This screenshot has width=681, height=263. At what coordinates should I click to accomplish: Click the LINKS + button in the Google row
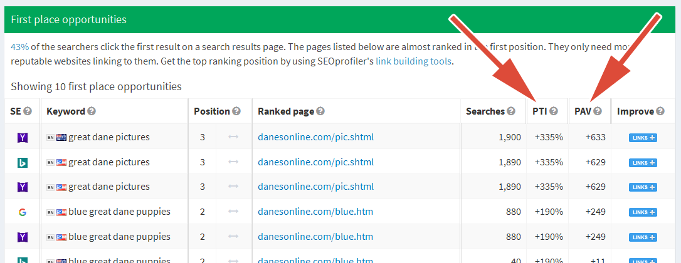643,213
